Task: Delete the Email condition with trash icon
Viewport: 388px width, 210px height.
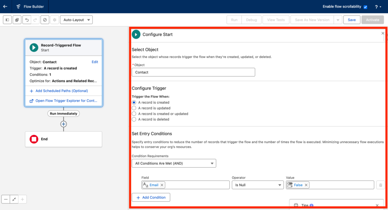Action: (x=381, y=185)
